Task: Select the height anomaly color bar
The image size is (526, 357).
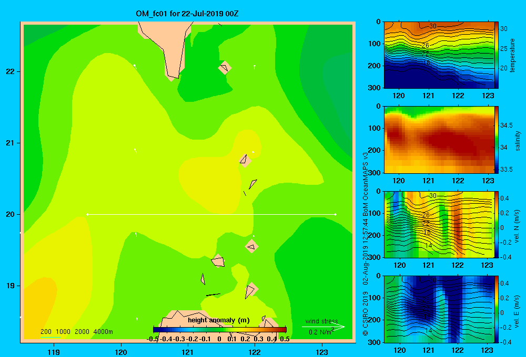Action: tap(220, 330)
